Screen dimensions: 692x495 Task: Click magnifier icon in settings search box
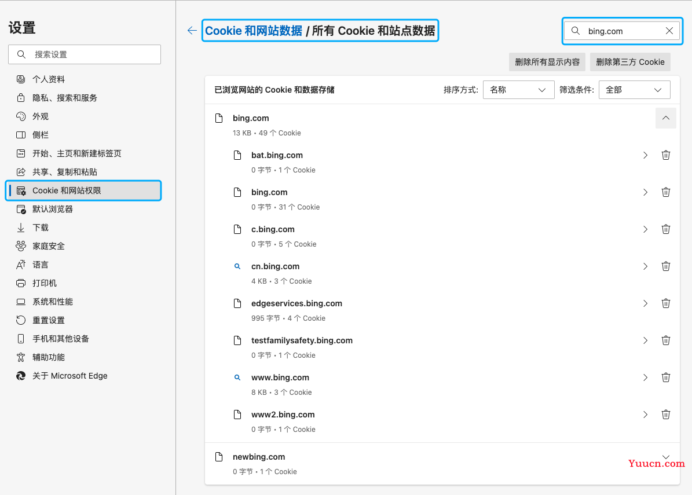(21, 54)
